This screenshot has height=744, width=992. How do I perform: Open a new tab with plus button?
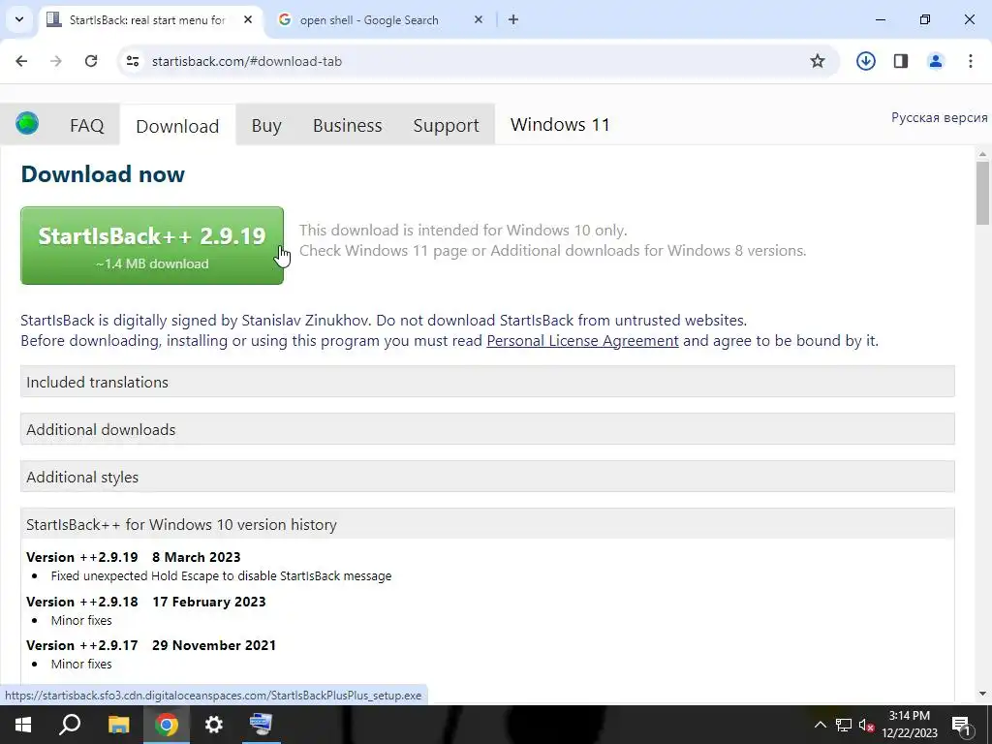[513, 19]
